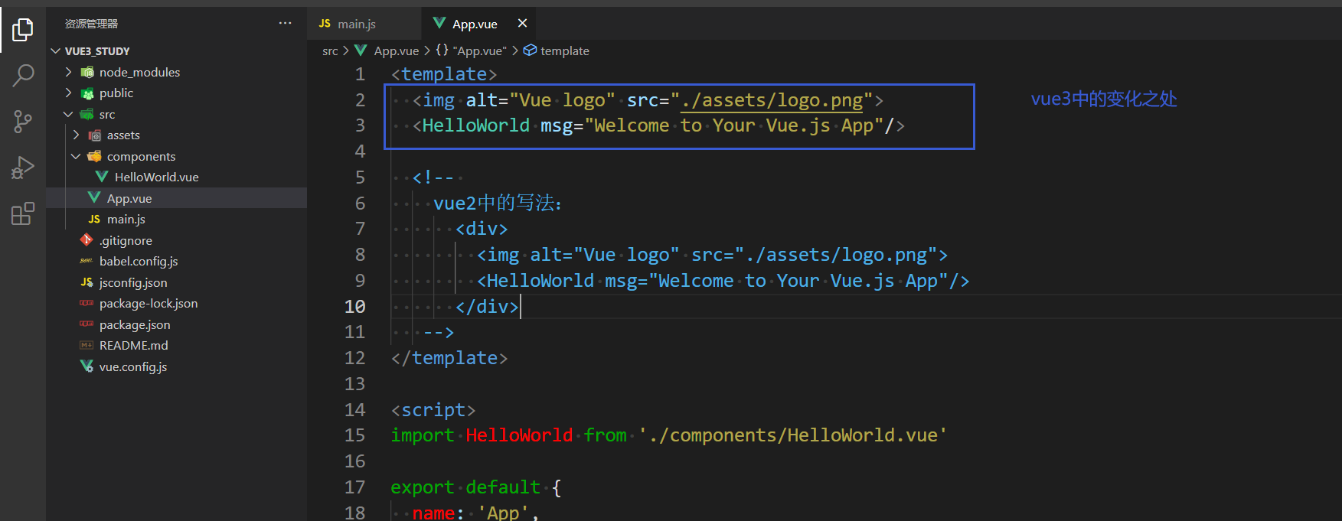
Task: Click the public folder icon
Action: tap(87, 93)
